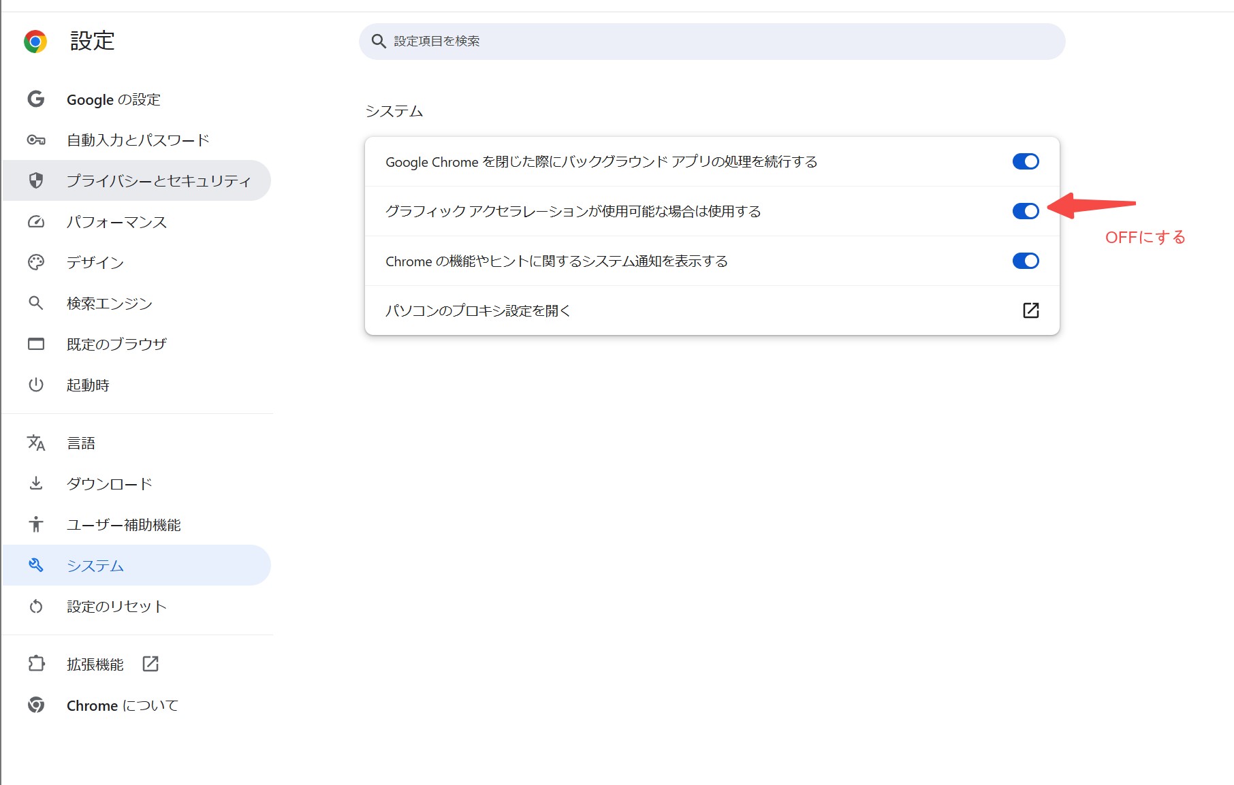This screenshot has width=1234, height=785.
Task: Open 設定のリセット page
Action: pyautogui.click(x=137, y=606)
